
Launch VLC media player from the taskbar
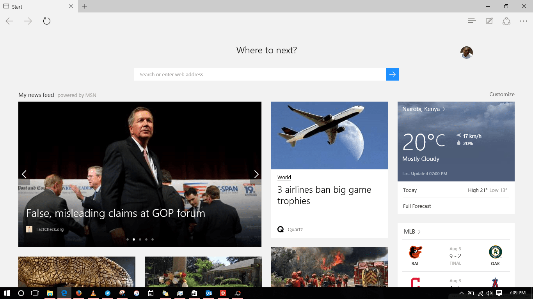click(93, 293)
